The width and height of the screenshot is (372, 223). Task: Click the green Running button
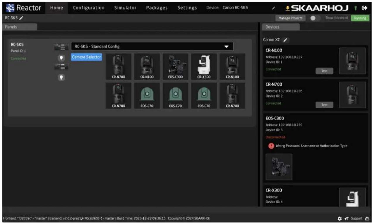(x=360, y=18)
